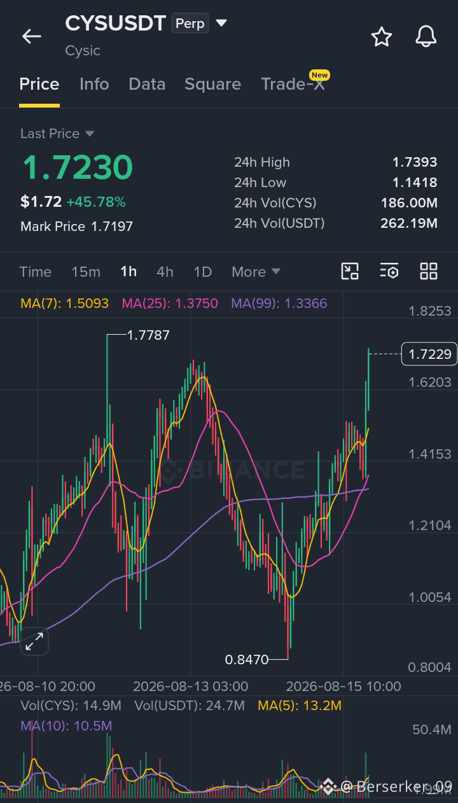458x803 pixels.
Task: Tap the MA(25): 1.3750 indicator label
Action: click(170, 304)
